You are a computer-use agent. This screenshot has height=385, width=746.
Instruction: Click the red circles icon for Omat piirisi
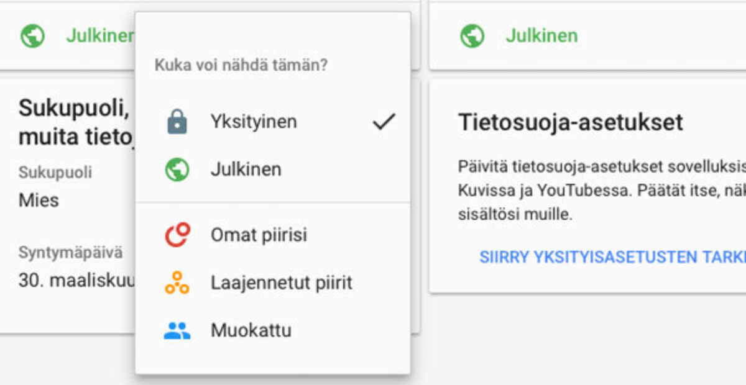(177, 235)
